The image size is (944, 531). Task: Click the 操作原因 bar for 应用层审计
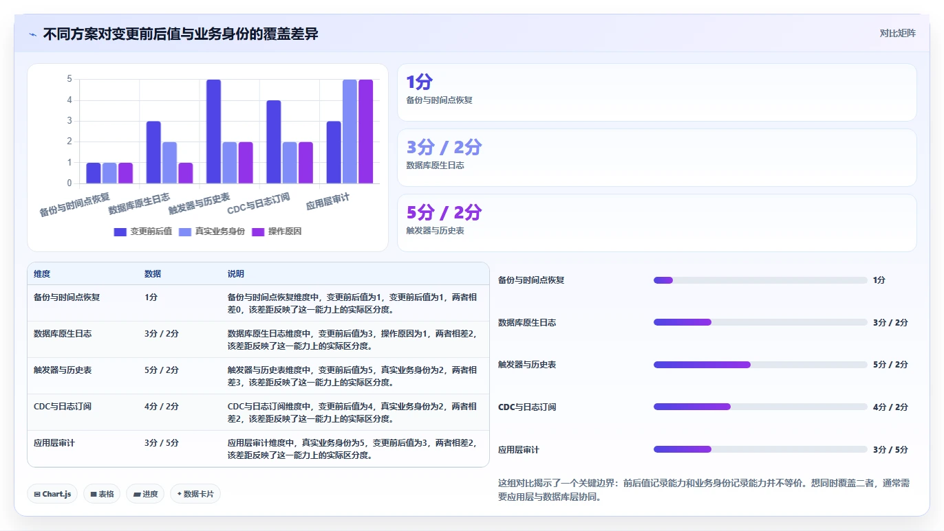coord(365,132)
